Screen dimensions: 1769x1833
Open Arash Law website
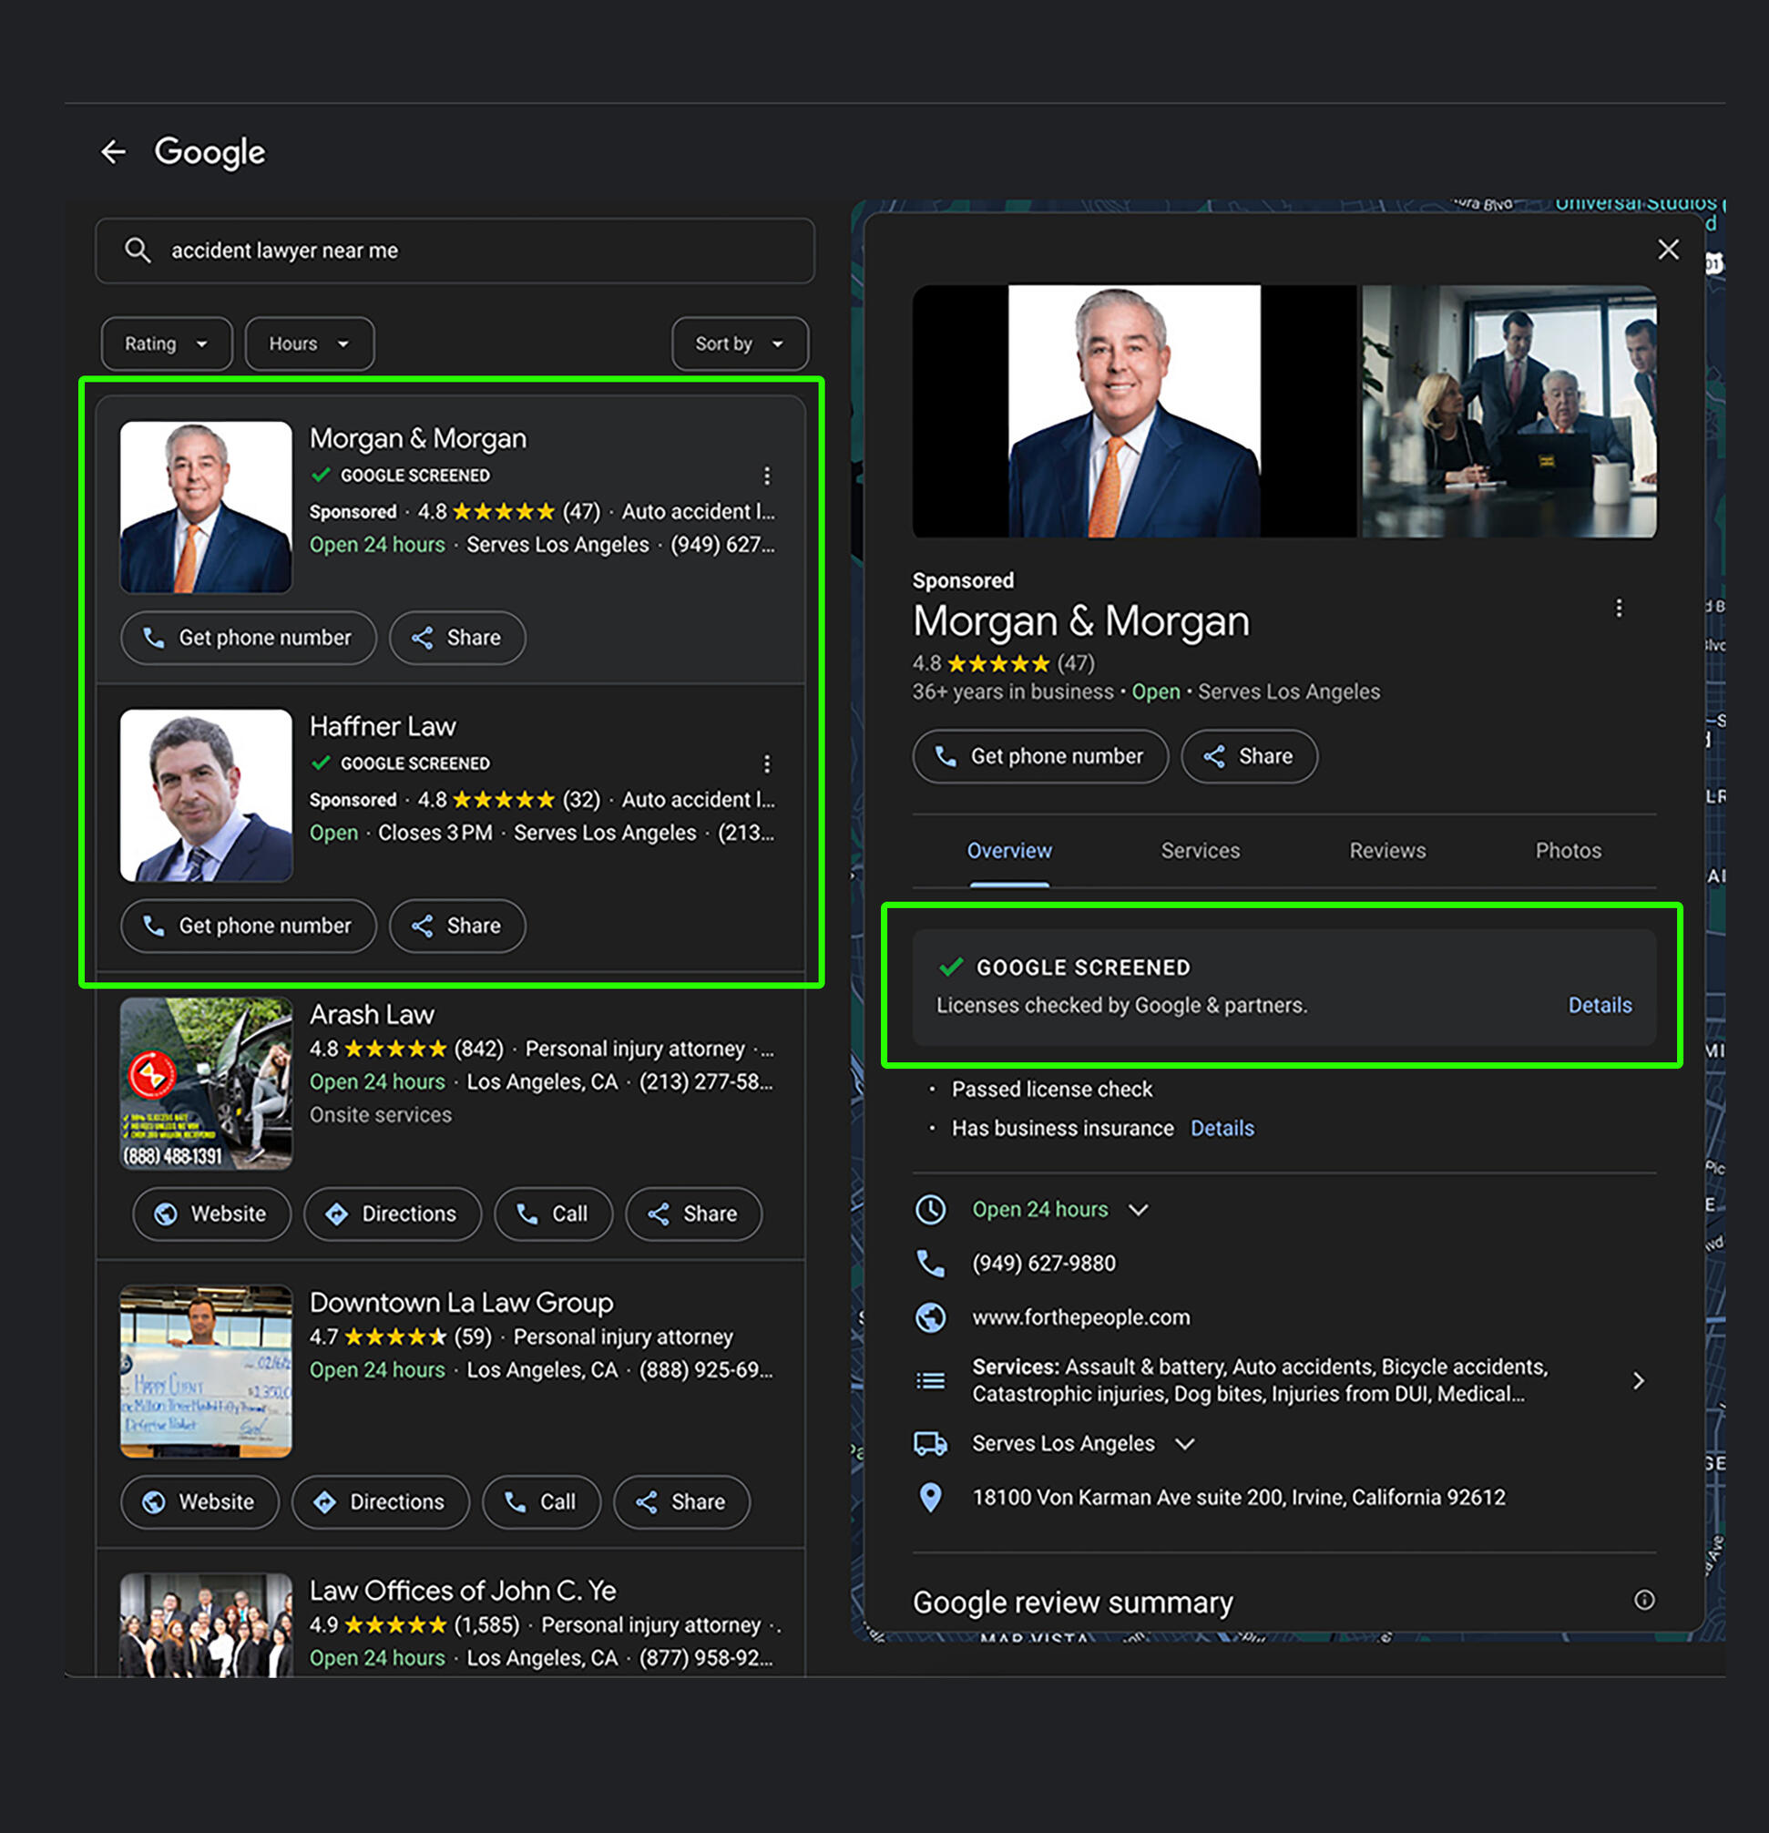tap(211, 1213)
